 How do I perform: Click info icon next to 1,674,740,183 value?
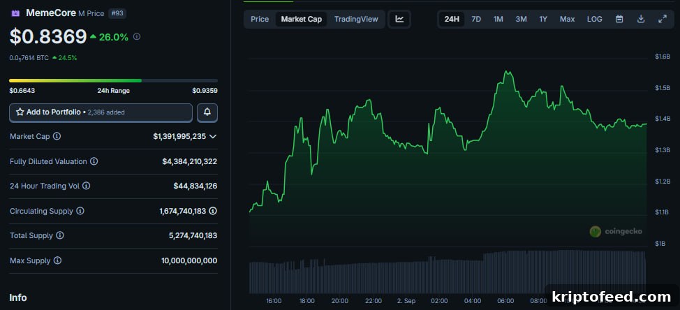[213, 211]
